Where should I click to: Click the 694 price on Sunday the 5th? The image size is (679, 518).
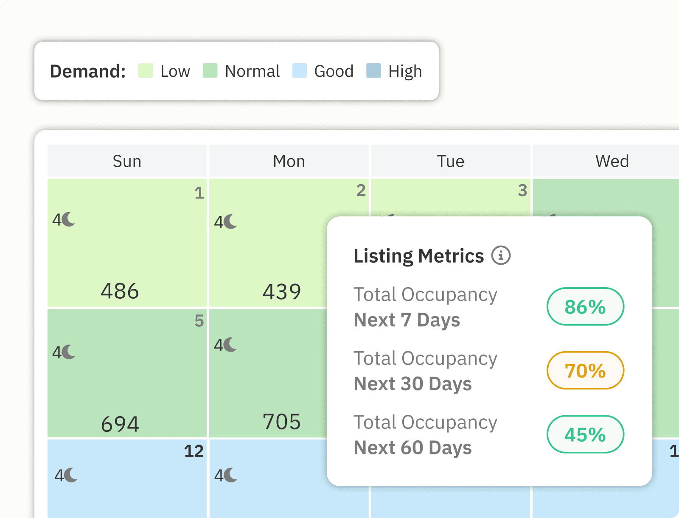120,424
